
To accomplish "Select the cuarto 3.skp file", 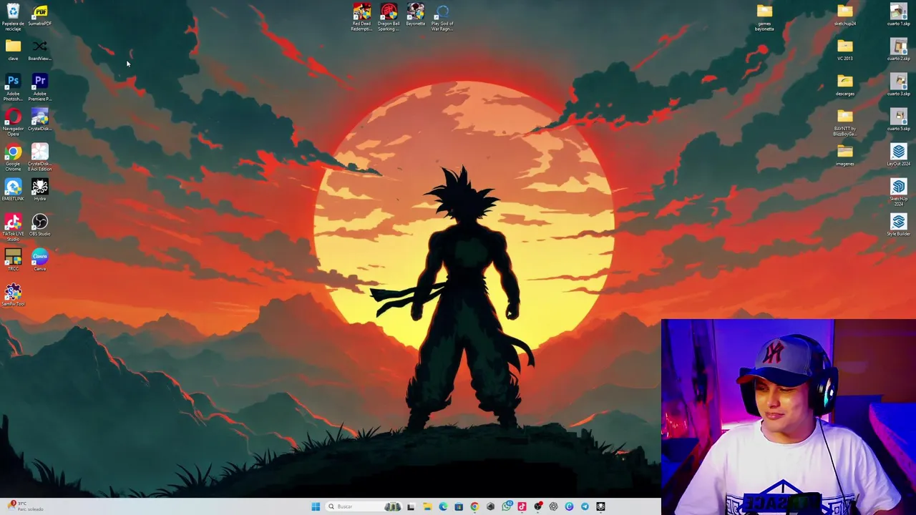I will tap(899, 85).
